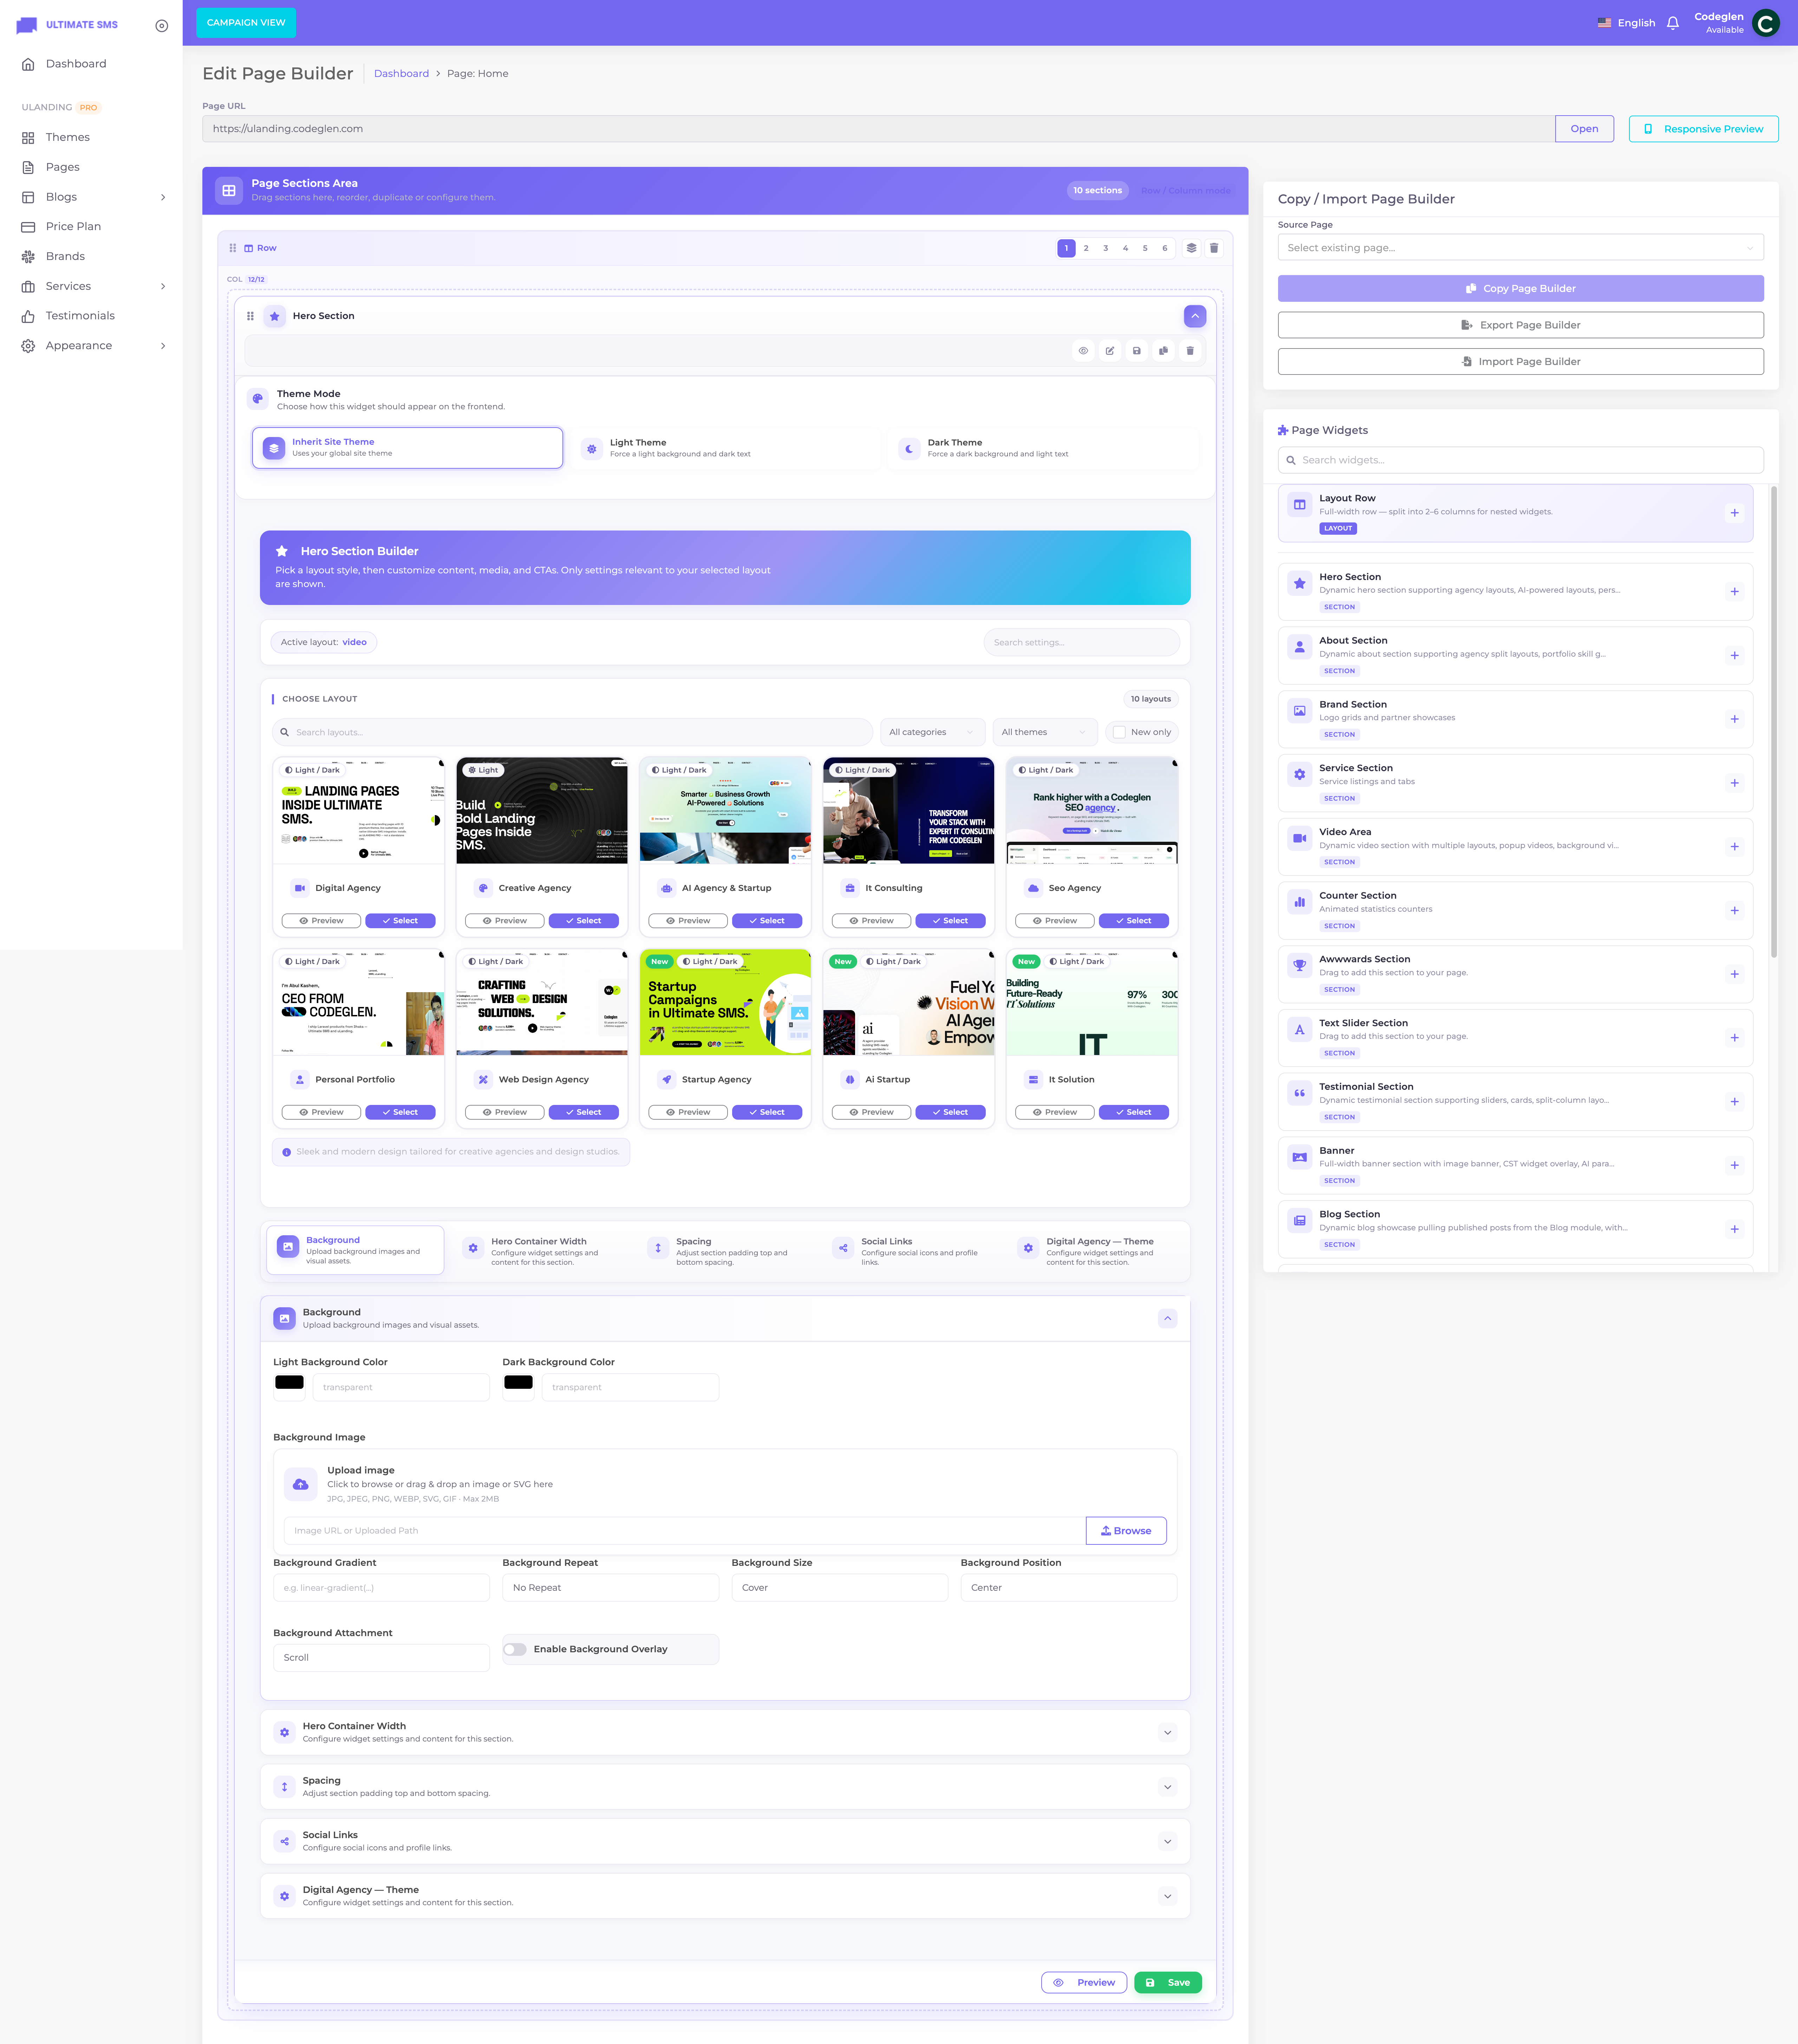Click the Row layers stack icon
The height and width of the screenshot is (2044, 1798).
1191,248
